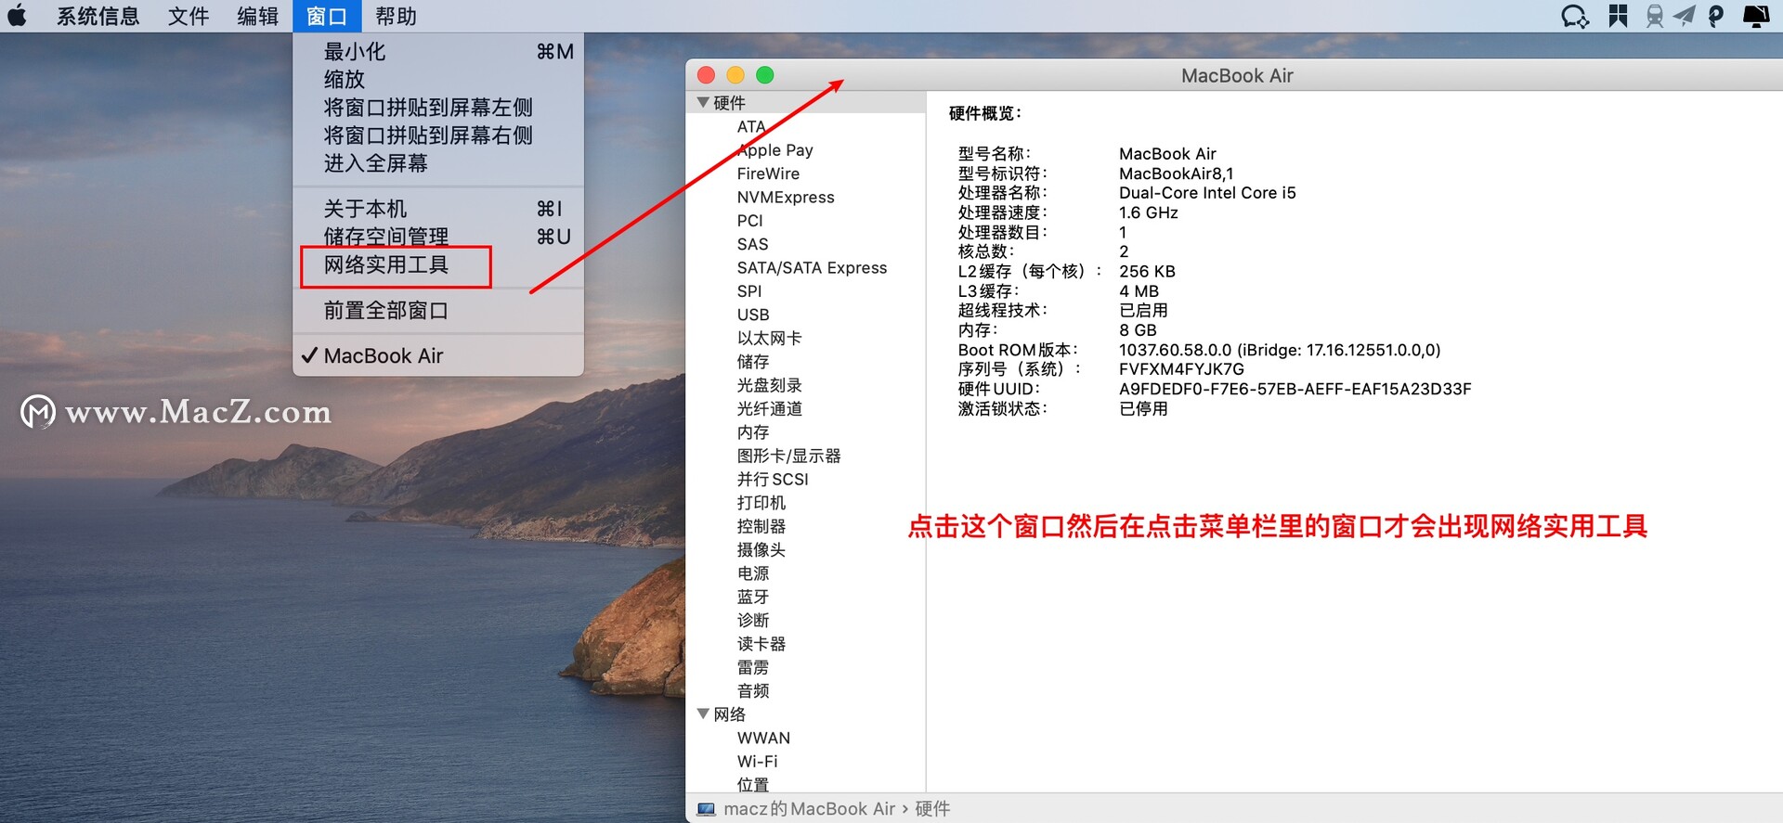Click the 网络 section header

pos(729,714)
